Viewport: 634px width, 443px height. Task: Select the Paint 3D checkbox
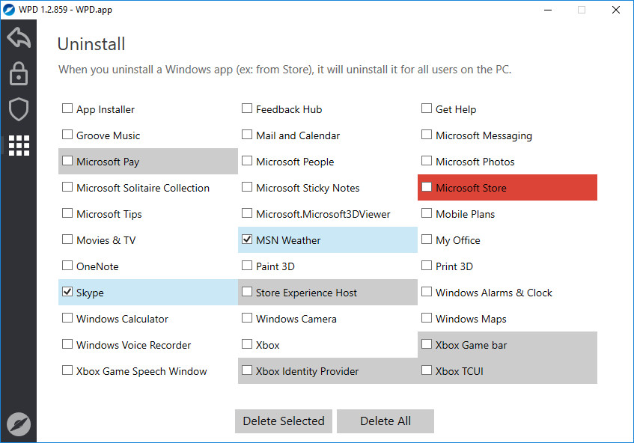click(247, 266)
